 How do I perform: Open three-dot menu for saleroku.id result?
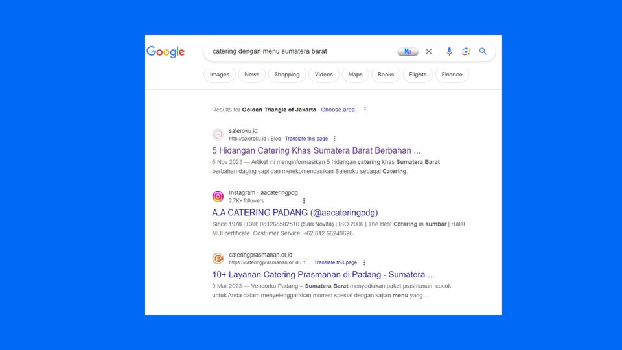click(335, 139)
